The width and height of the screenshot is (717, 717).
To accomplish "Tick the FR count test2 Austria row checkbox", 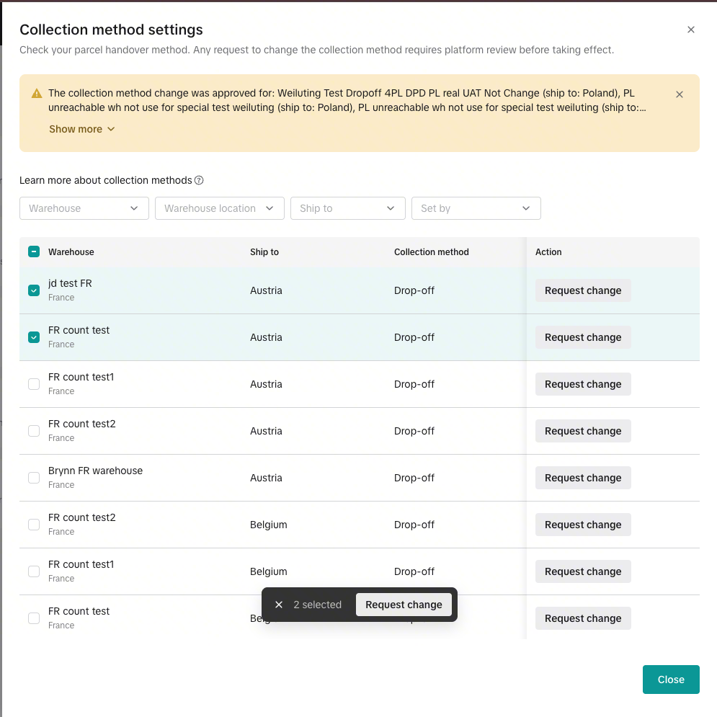I will (34, 431).
